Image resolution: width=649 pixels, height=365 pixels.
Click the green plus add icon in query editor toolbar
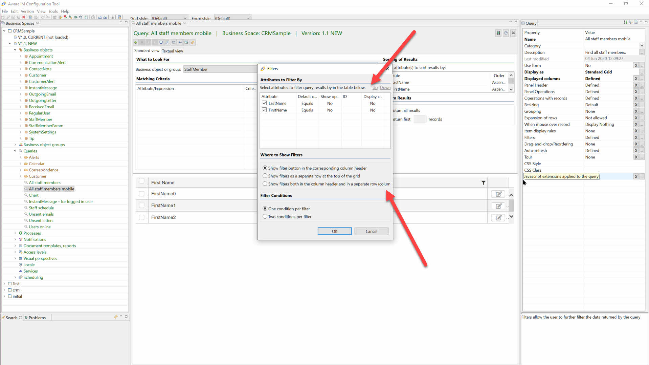pos(136,42)
